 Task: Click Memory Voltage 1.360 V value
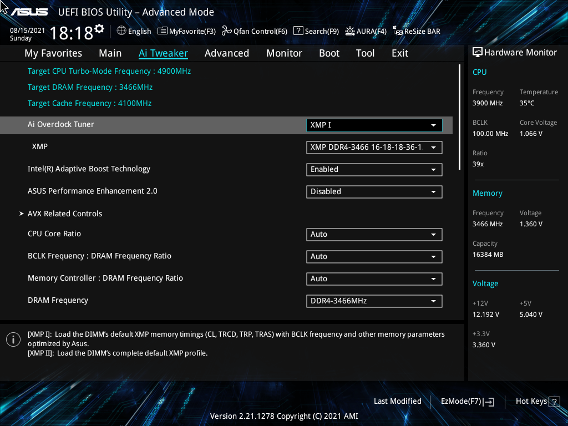[531, 224]
